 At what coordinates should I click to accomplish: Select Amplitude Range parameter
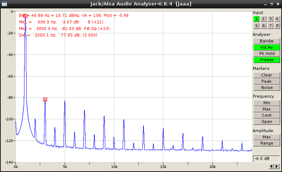267,143
